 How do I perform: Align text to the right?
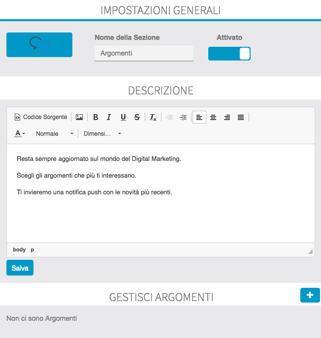click(x=227, y=117)
